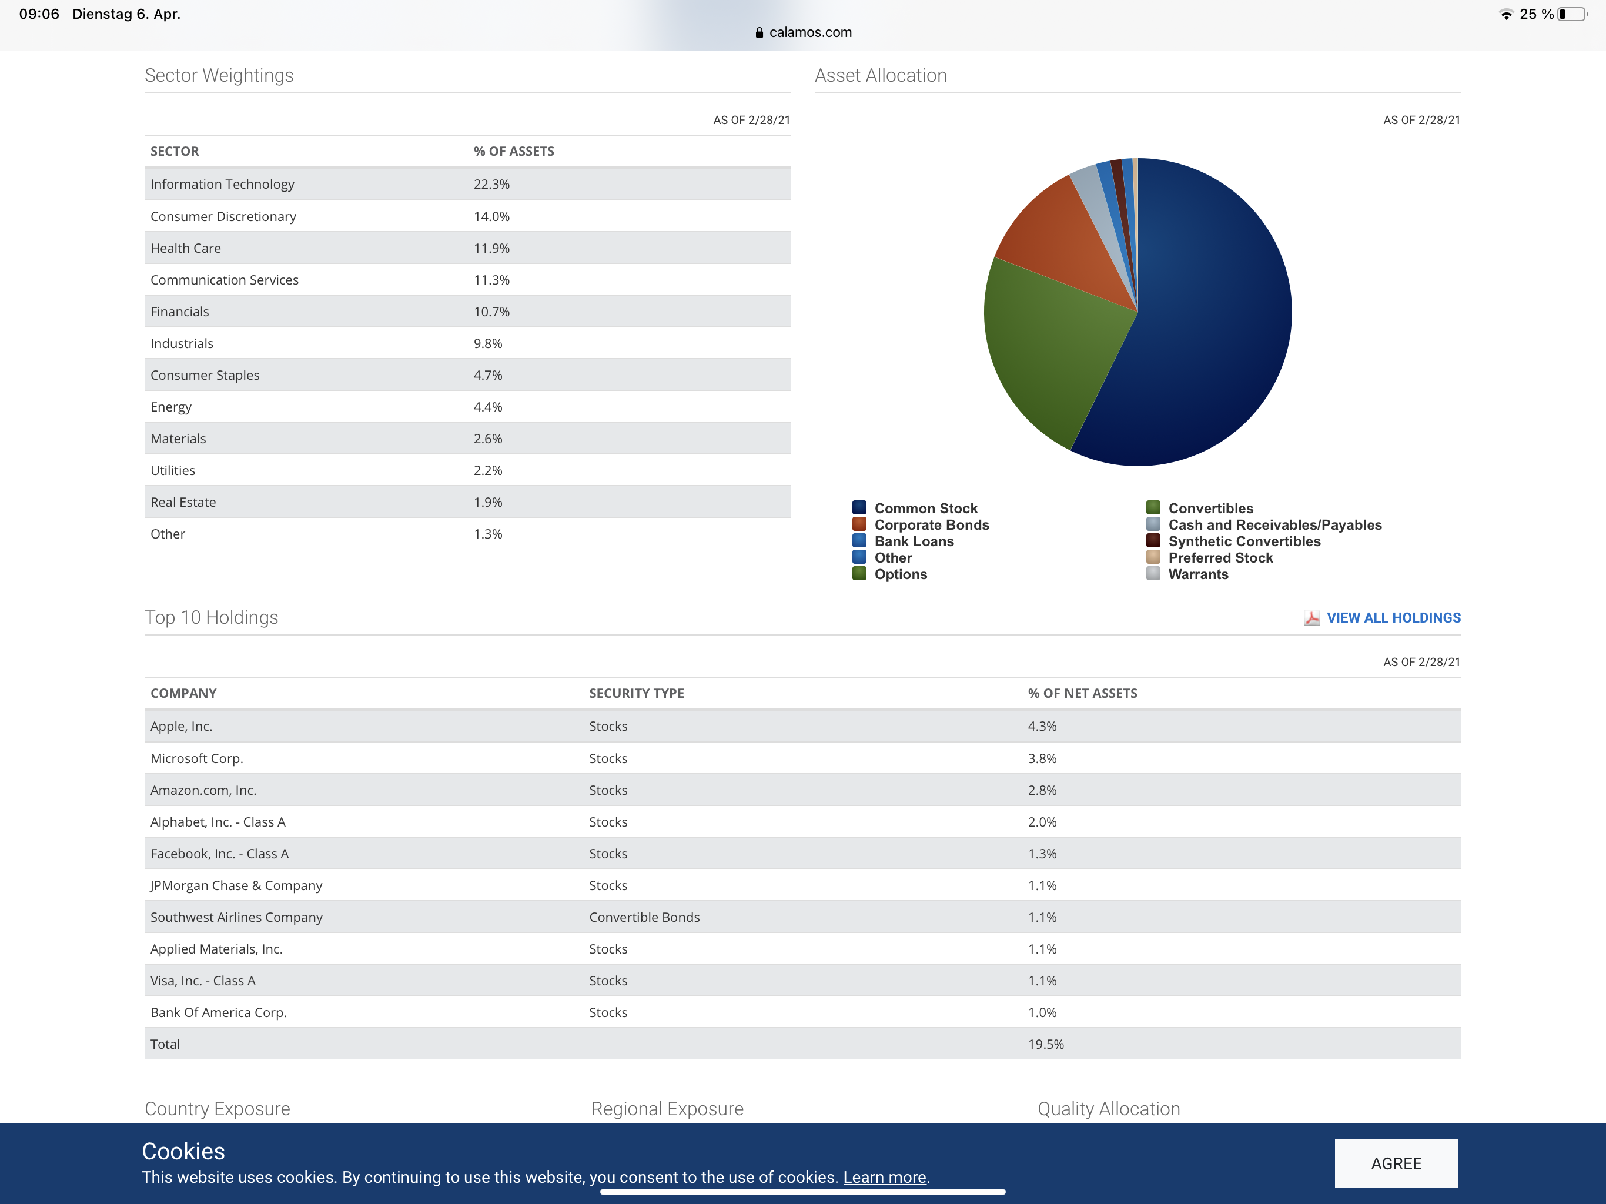
Task: Click the Corporate Bonds legend swatch
Action: 859,524
